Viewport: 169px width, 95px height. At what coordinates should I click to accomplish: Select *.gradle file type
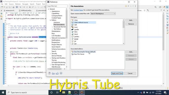click(76, 30)
